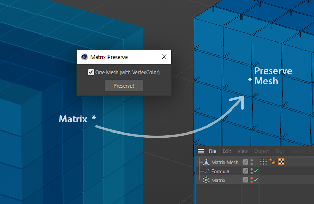Click the Preserve! button
314x204 pixels.
coord(124,86)
